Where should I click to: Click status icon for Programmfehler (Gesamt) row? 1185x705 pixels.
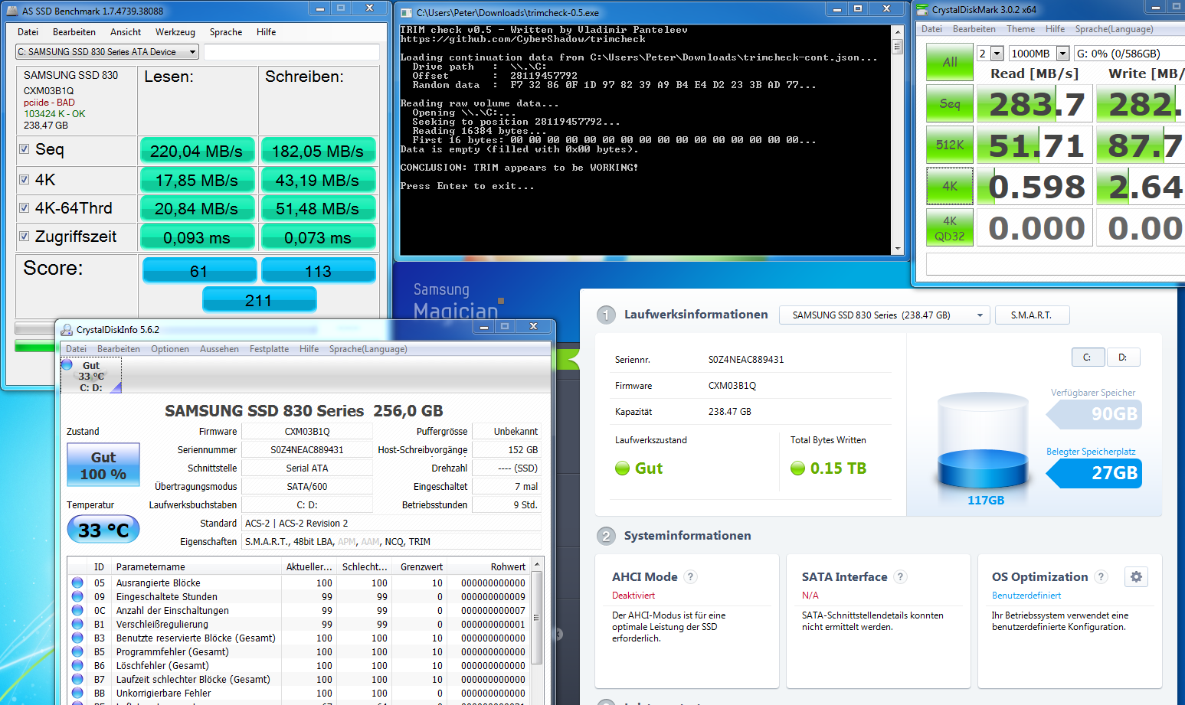coord(77,651)
